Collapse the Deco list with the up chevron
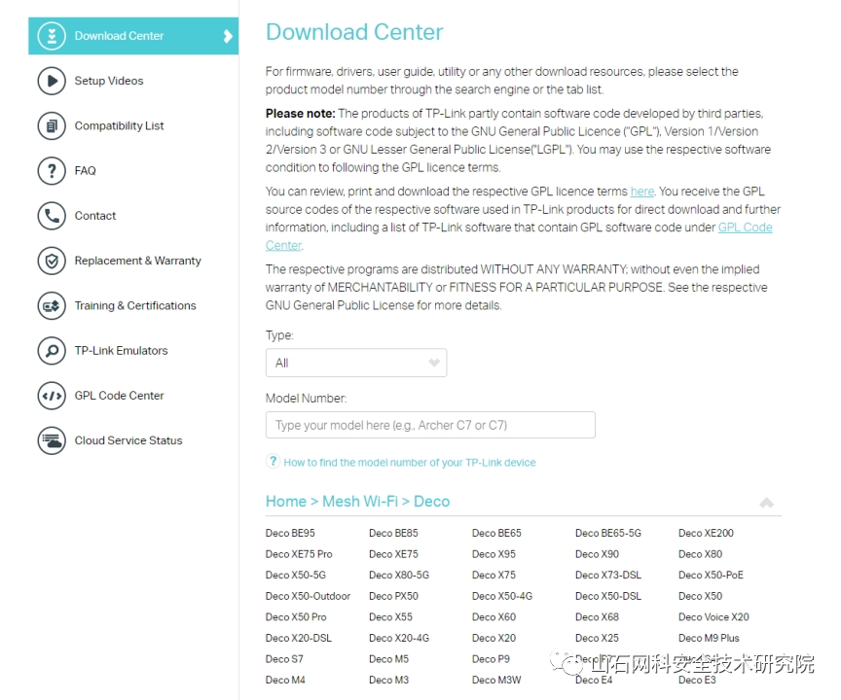This screenshot has width=841, height=700. tap(766, 503)
